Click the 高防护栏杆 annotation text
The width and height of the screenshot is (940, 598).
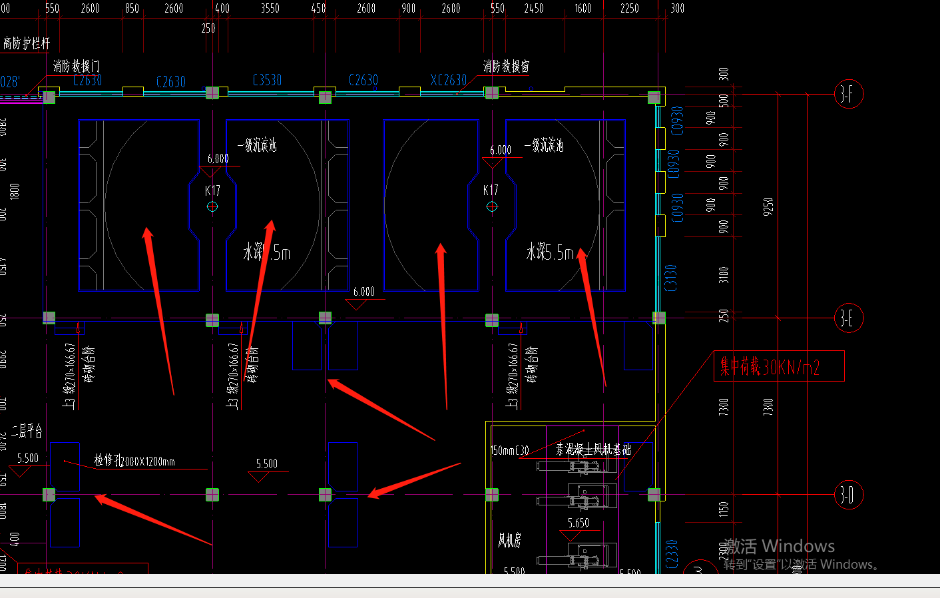point(26,43)
